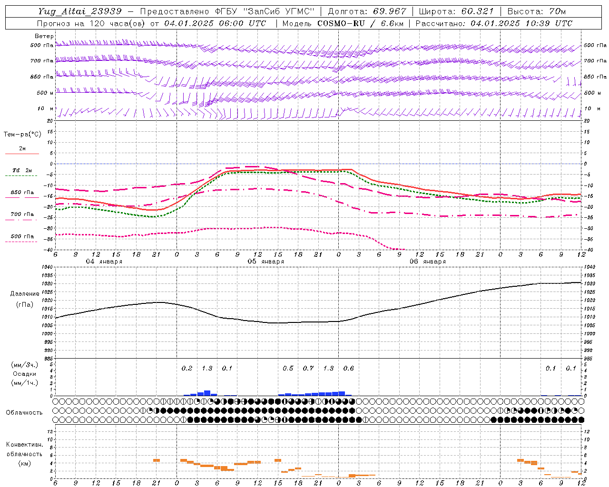This screenshot has width=609, height=487.
Task: Click the 0.7 precipitation value
Action: click(308, 368)
